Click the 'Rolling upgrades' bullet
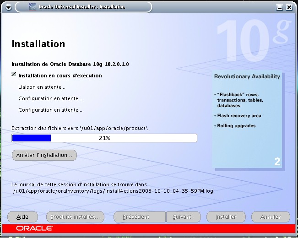Viewport: 298px width, 238px height. pos(236,126)
